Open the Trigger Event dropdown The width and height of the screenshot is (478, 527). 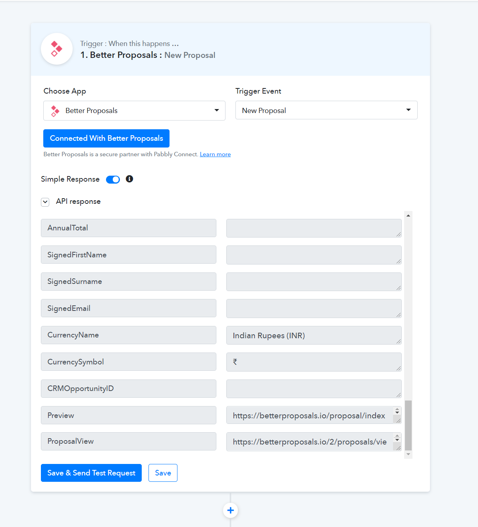point(326,110)
